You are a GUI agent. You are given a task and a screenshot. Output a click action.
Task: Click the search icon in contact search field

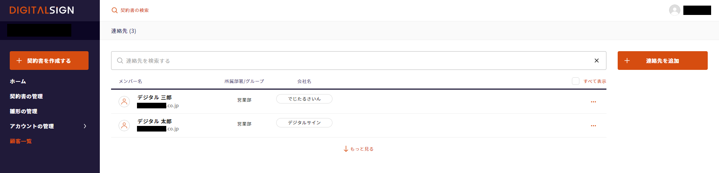(120, 61)
